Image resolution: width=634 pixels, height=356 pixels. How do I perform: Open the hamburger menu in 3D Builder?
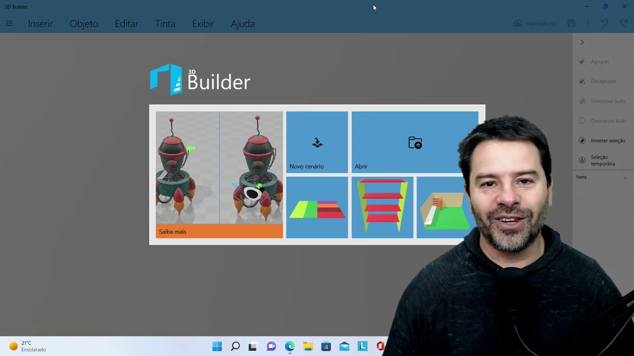point(9,23)
